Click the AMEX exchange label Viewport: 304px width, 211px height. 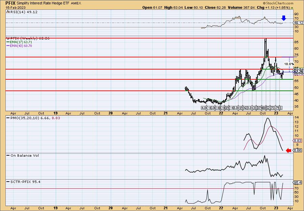(76, 3)
